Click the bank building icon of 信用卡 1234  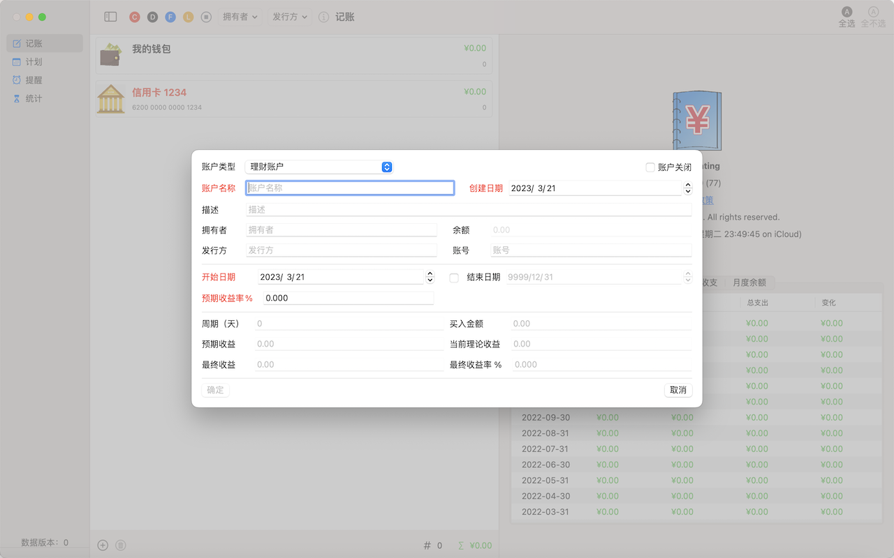pos(111,98)
